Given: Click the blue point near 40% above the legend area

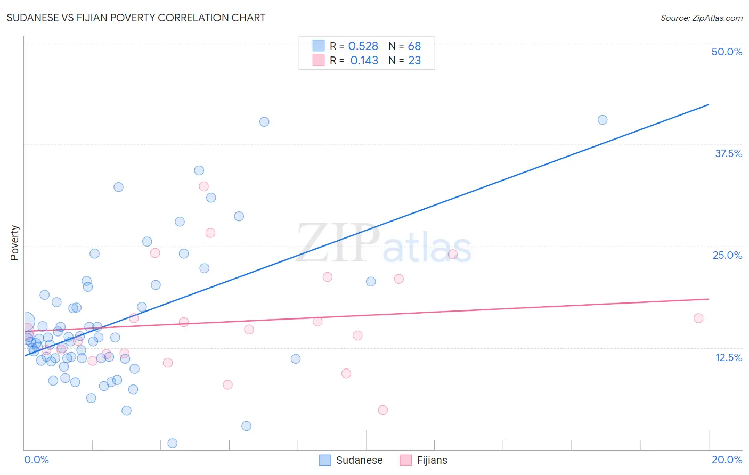Looking at the screenshot, I should [x=264, y=122].
